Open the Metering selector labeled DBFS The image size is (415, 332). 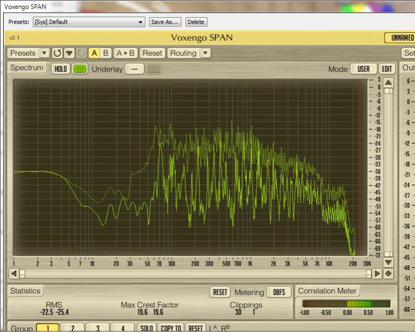tap(279, 292)
